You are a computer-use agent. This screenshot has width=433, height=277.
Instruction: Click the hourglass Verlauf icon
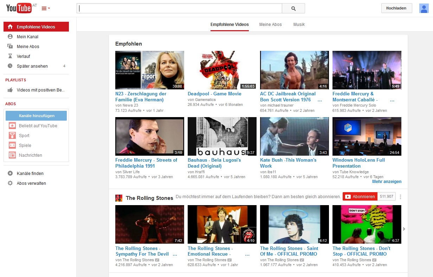pos(10,56)
